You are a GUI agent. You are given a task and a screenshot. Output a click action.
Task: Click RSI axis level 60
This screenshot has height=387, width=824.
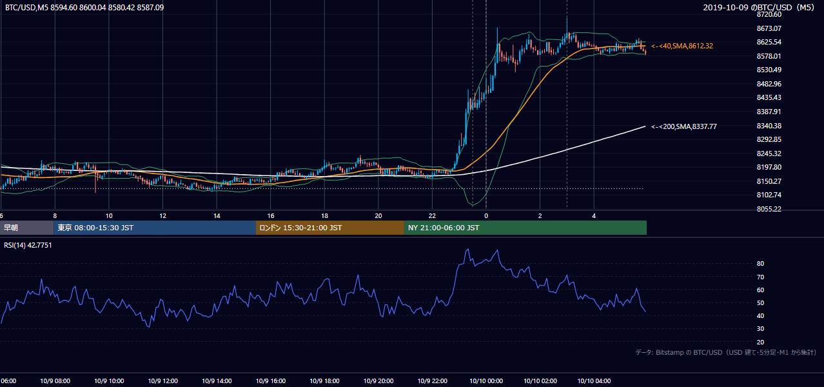tap(761, 290)
